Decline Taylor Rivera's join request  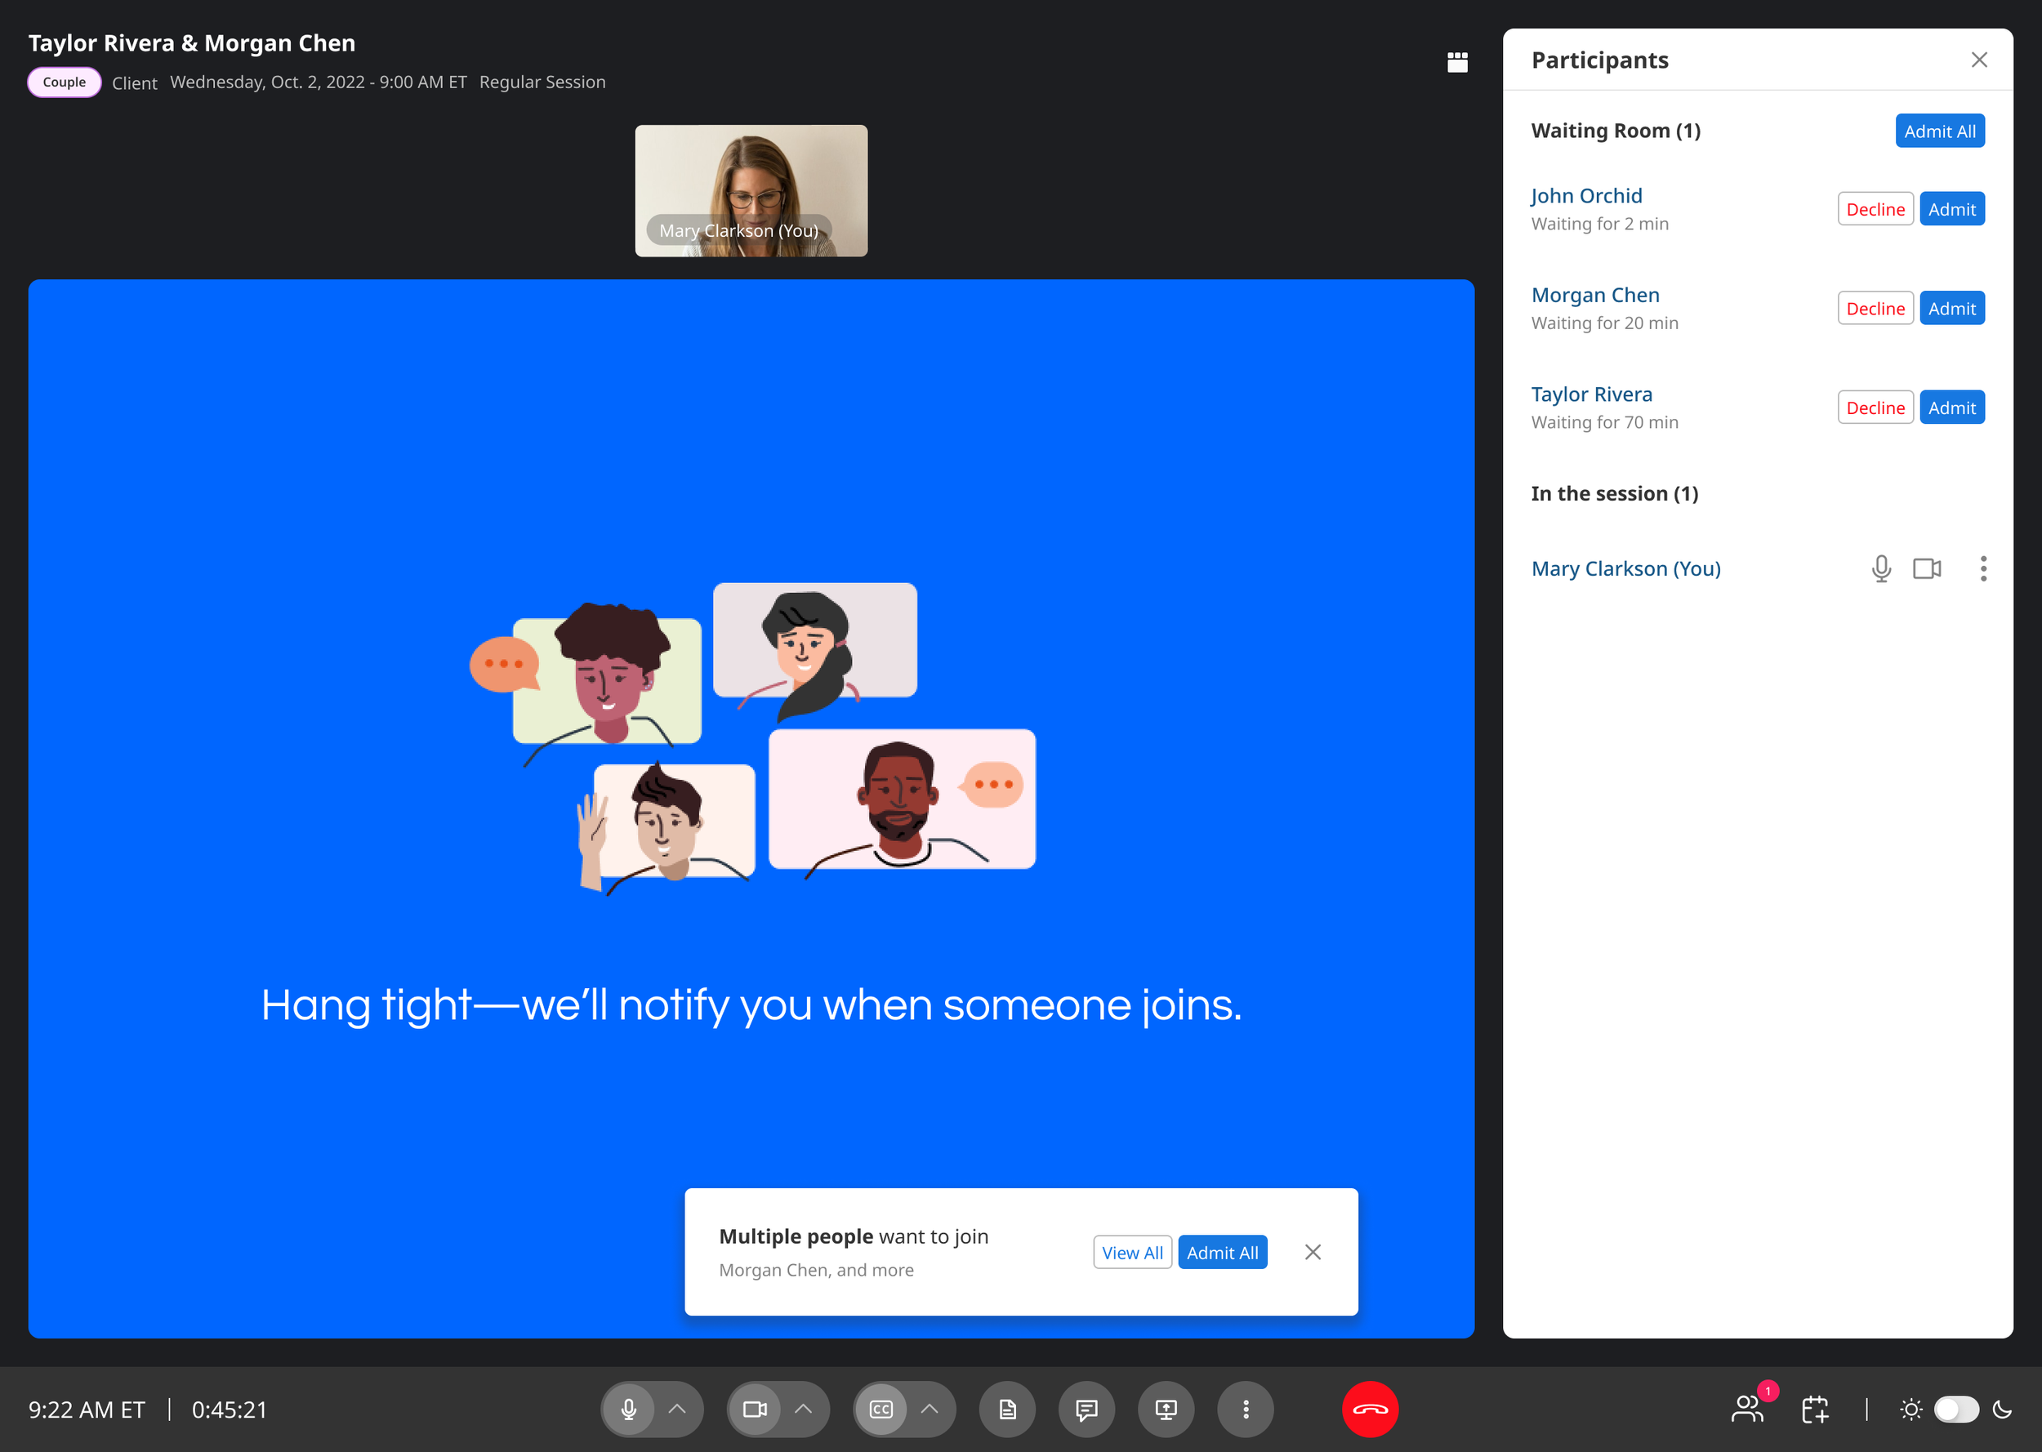click(x=1875, y=408)
